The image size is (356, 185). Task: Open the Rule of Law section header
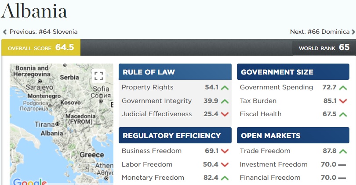(x=175, y=72)
